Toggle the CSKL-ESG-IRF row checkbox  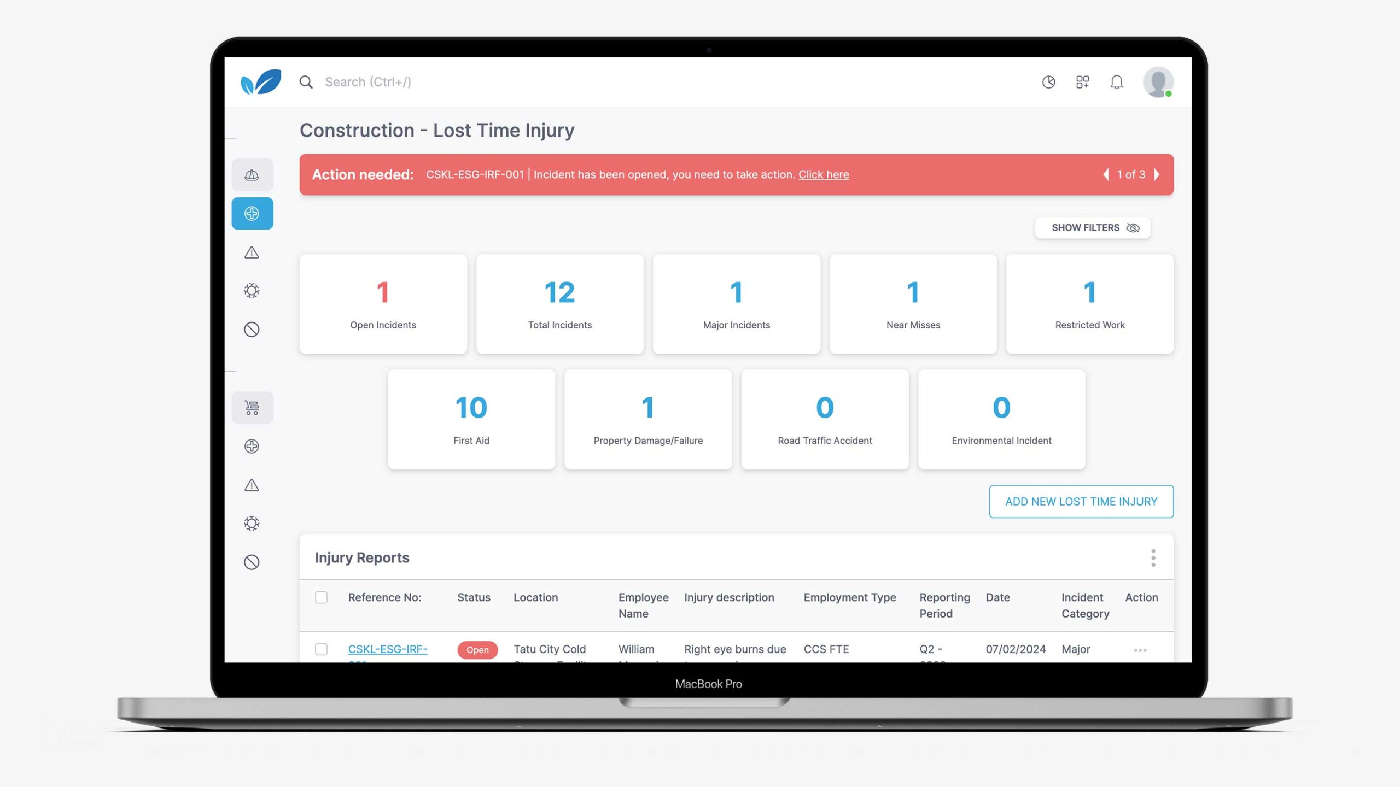tap(321, 649)
